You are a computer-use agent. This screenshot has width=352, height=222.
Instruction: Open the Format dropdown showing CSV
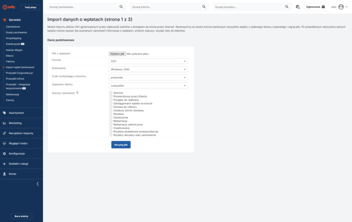[148, 61]
